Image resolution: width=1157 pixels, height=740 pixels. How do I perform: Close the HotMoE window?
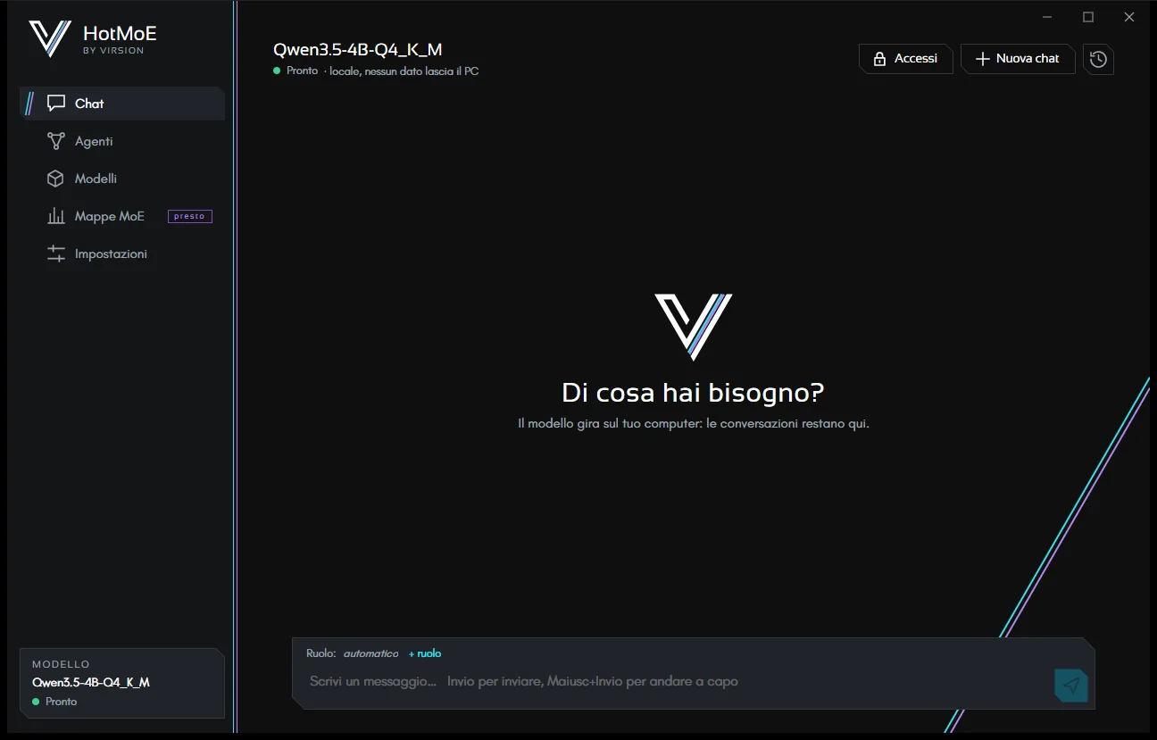click(x=1129, y=17)
